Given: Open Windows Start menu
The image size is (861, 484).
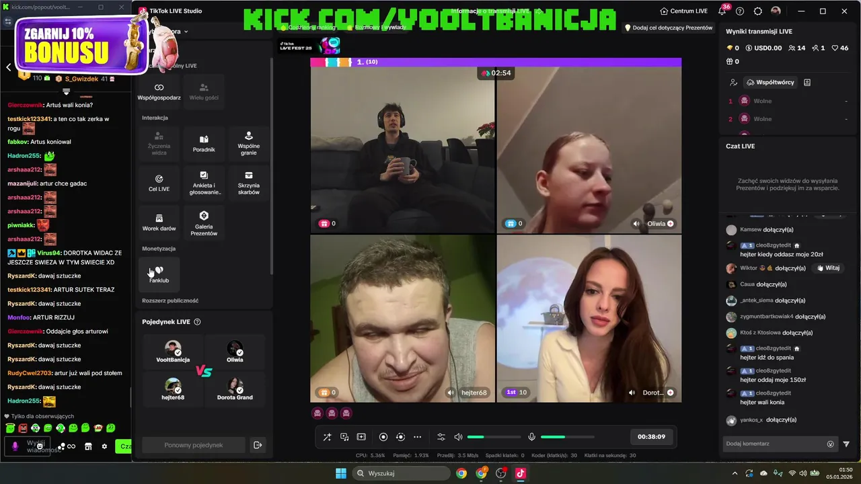Looking at the screenshot, I should point(340,473).
